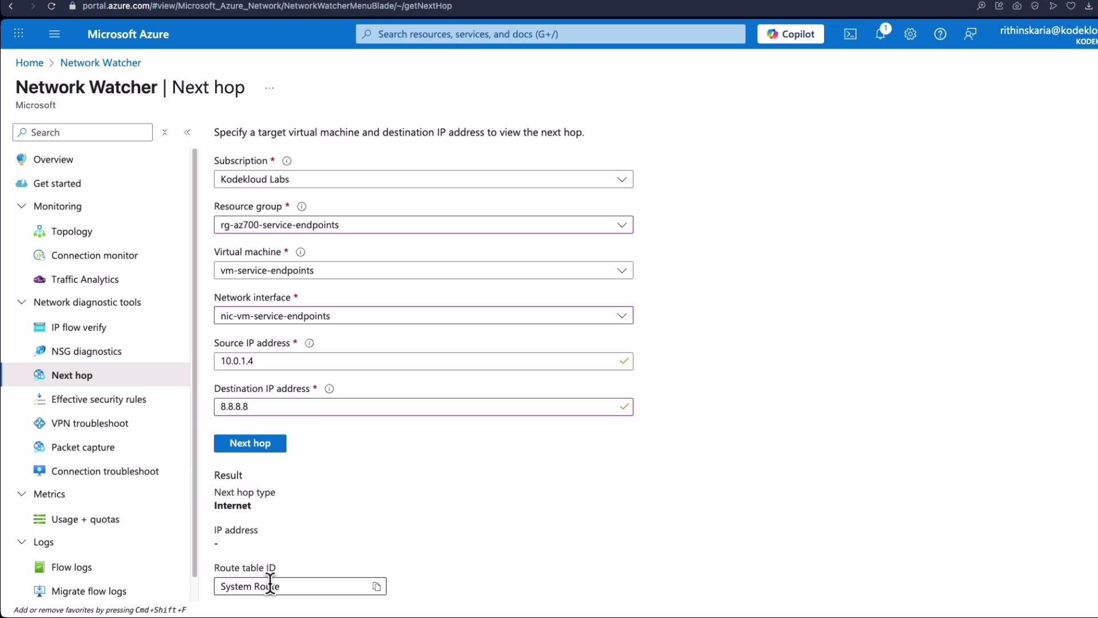Open the notifications bell
Viewport: 1098px width, 618px height.
(881, 34)
